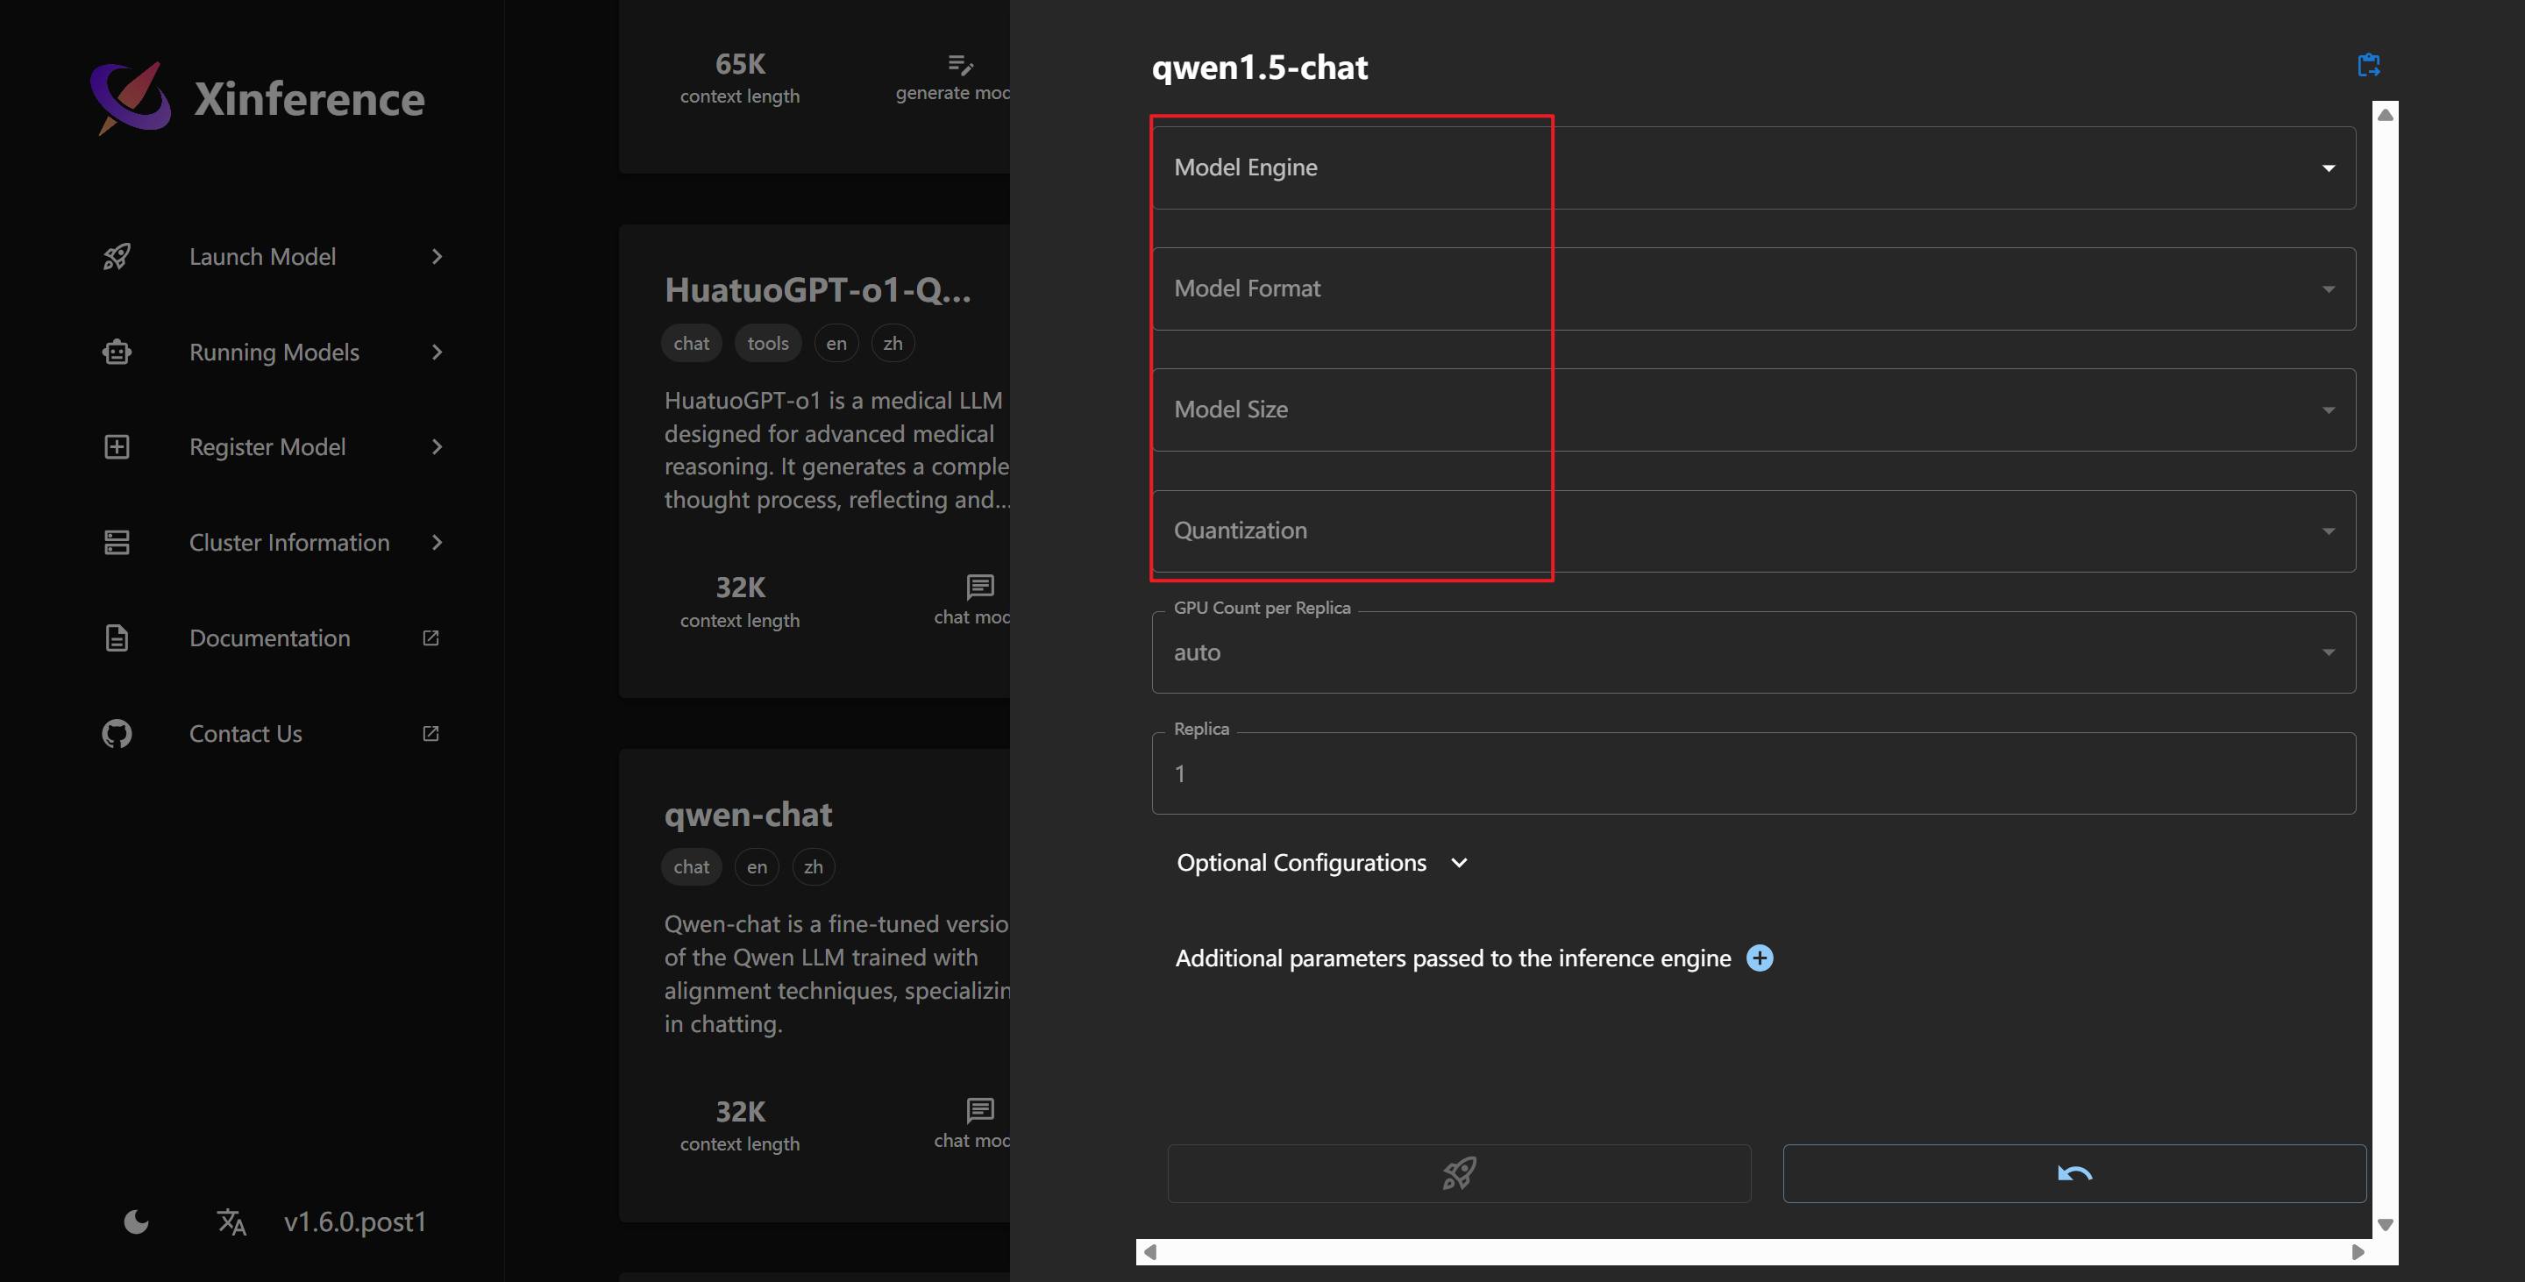Image resolution: width=2525 pixels, height=1282 pixels.
Task: Click 'Additional parameters passed to the inference engine' label
Action: coord(1453,958)
